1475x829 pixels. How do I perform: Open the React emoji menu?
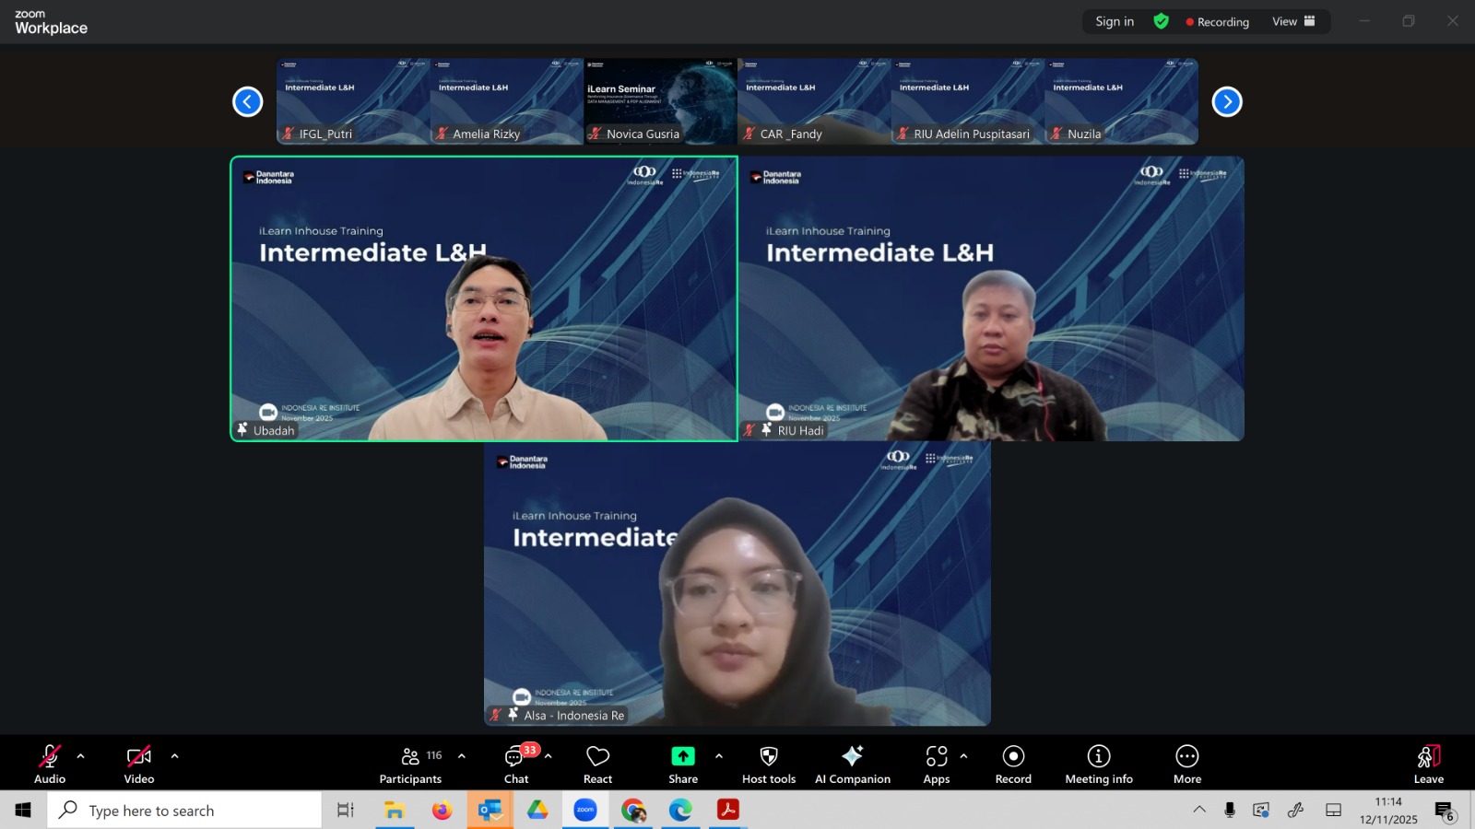597,765
